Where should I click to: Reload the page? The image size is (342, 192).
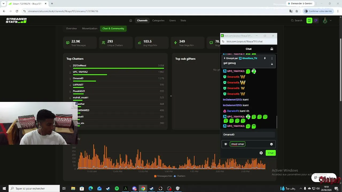[17, 11]
